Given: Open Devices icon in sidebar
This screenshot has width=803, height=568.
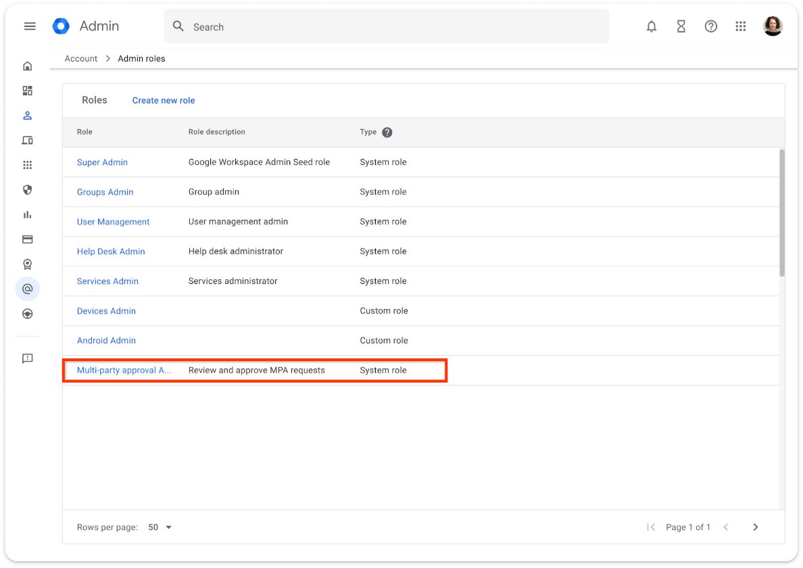Looking at the screenshot, I should [x=28, y=141].
